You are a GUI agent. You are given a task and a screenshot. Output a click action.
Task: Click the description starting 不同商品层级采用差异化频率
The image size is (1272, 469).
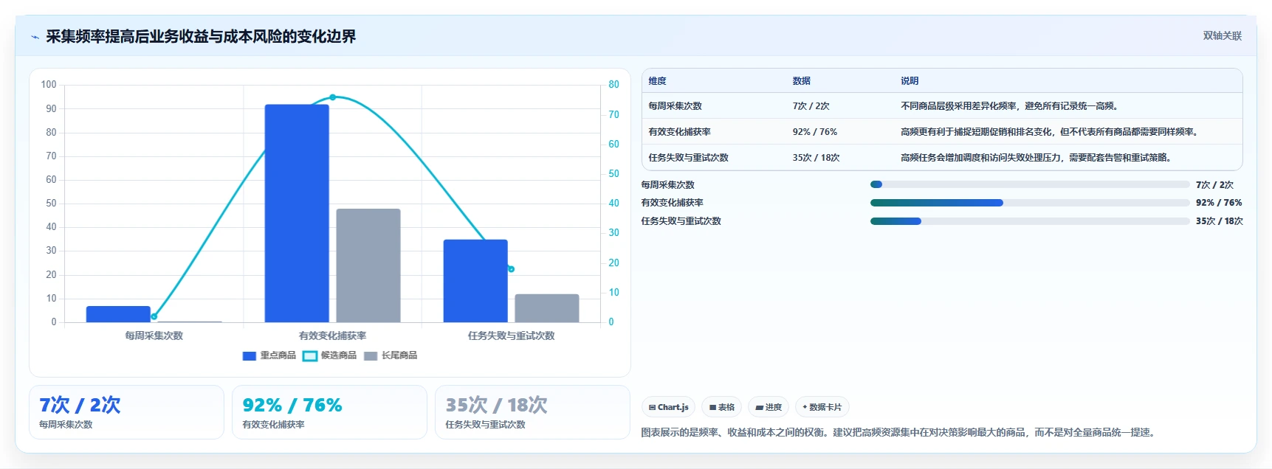(x=1011, y=106)
